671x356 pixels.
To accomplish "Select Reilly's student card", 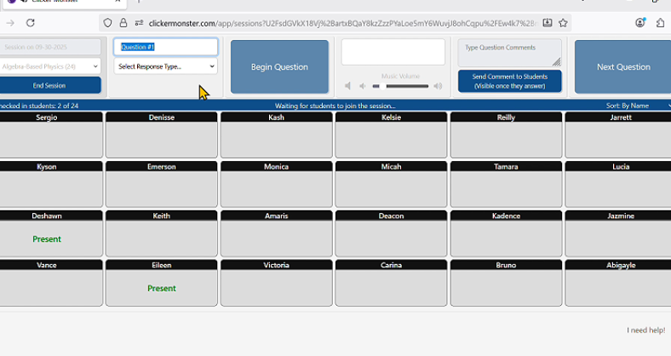I will [506, 135].
